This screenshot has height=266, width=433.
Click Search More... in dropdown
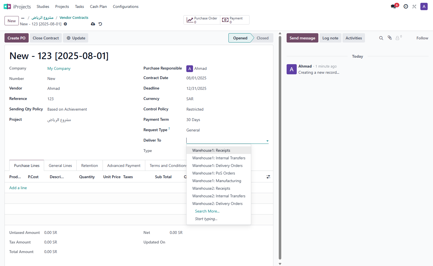[x=207, y=211]
